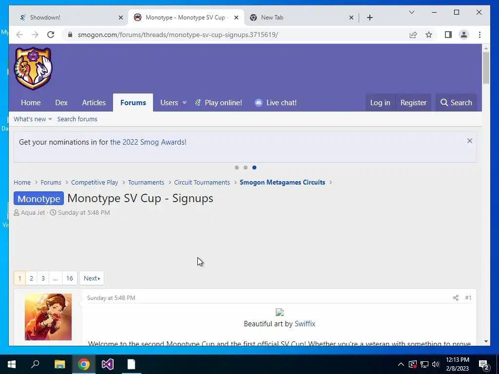Image resolution: width=499 pixels, height=374 pixels.
Task: Open Tournaments breadcrumb
Action: pos(146,183)
